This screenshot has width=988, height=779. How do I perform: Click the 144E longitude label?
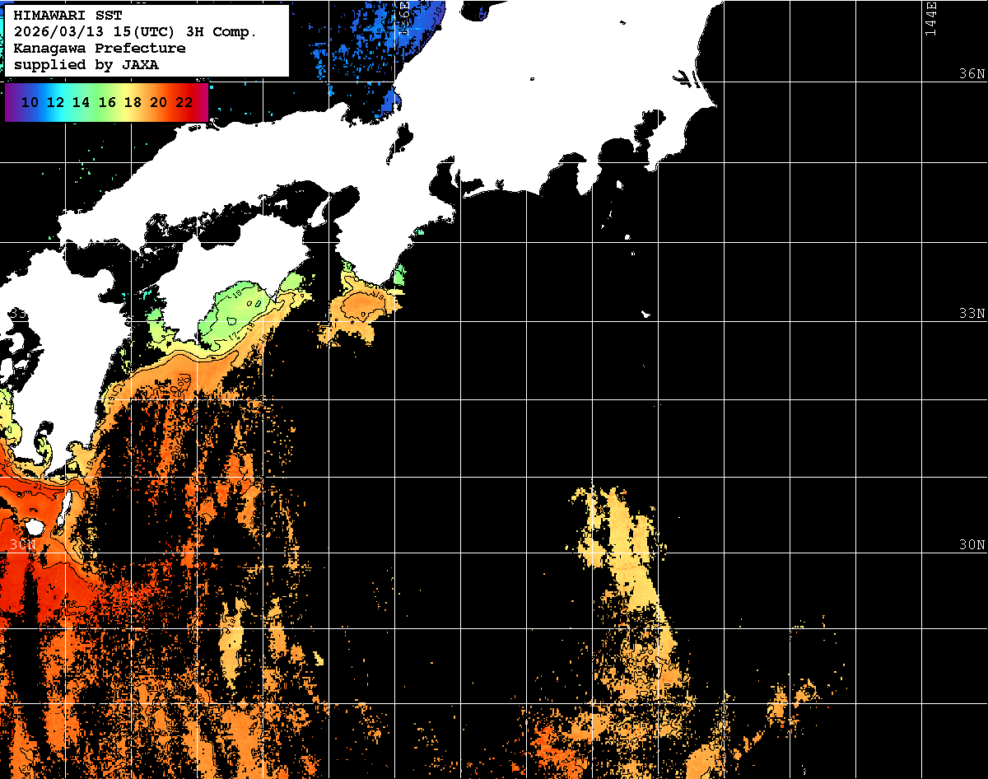[930, 18]
